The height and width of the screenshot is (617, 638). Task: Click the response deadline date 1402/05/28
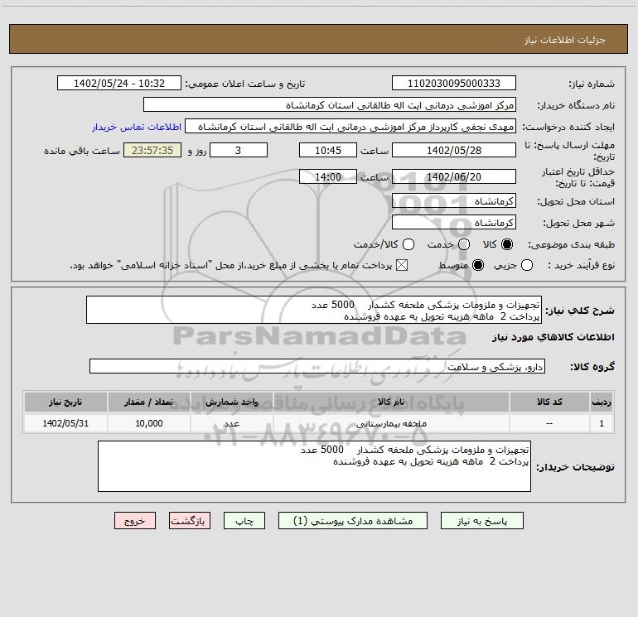454,150
